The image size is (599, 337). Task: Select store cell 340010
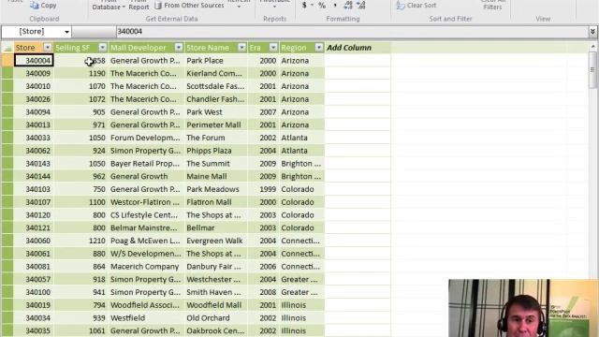click(34, 86)
